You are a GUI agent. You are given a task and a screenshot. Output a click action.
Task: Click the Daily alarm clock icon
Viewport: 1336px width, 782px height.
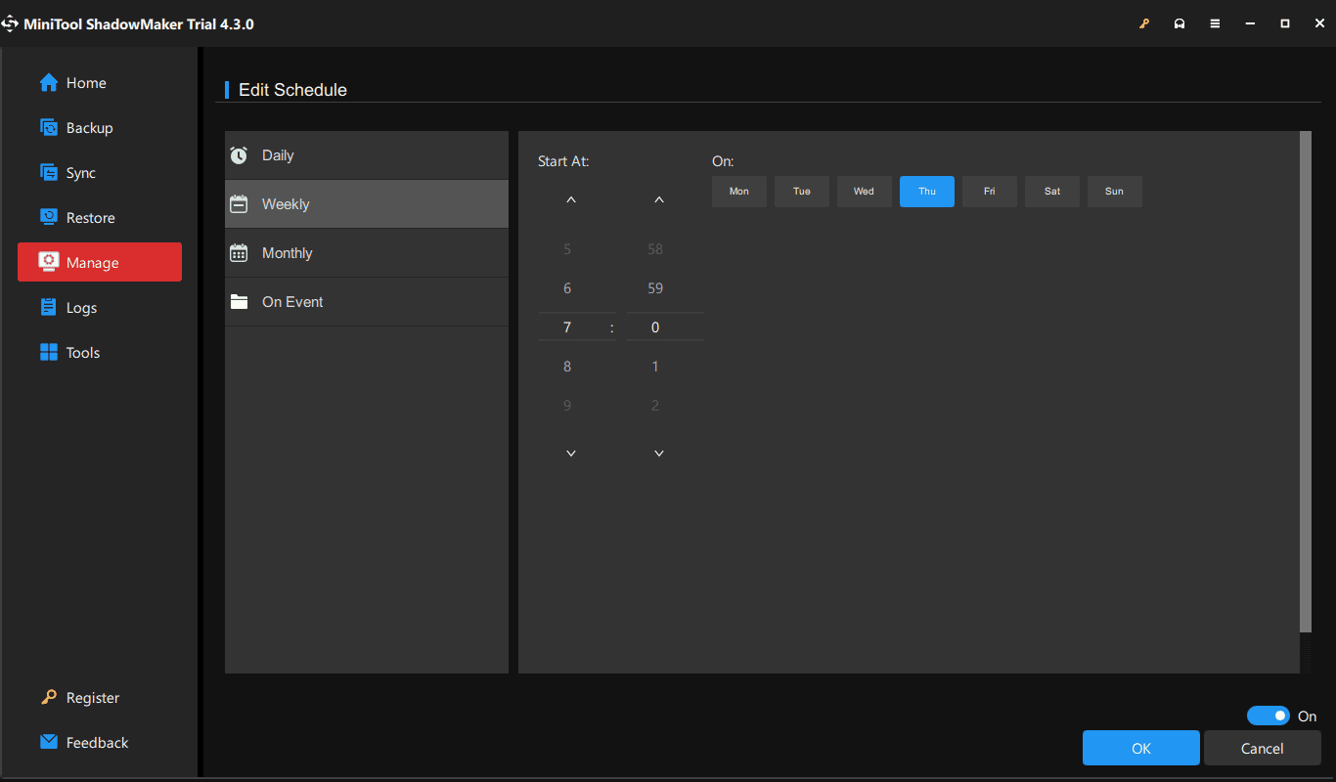coord(239,155)
